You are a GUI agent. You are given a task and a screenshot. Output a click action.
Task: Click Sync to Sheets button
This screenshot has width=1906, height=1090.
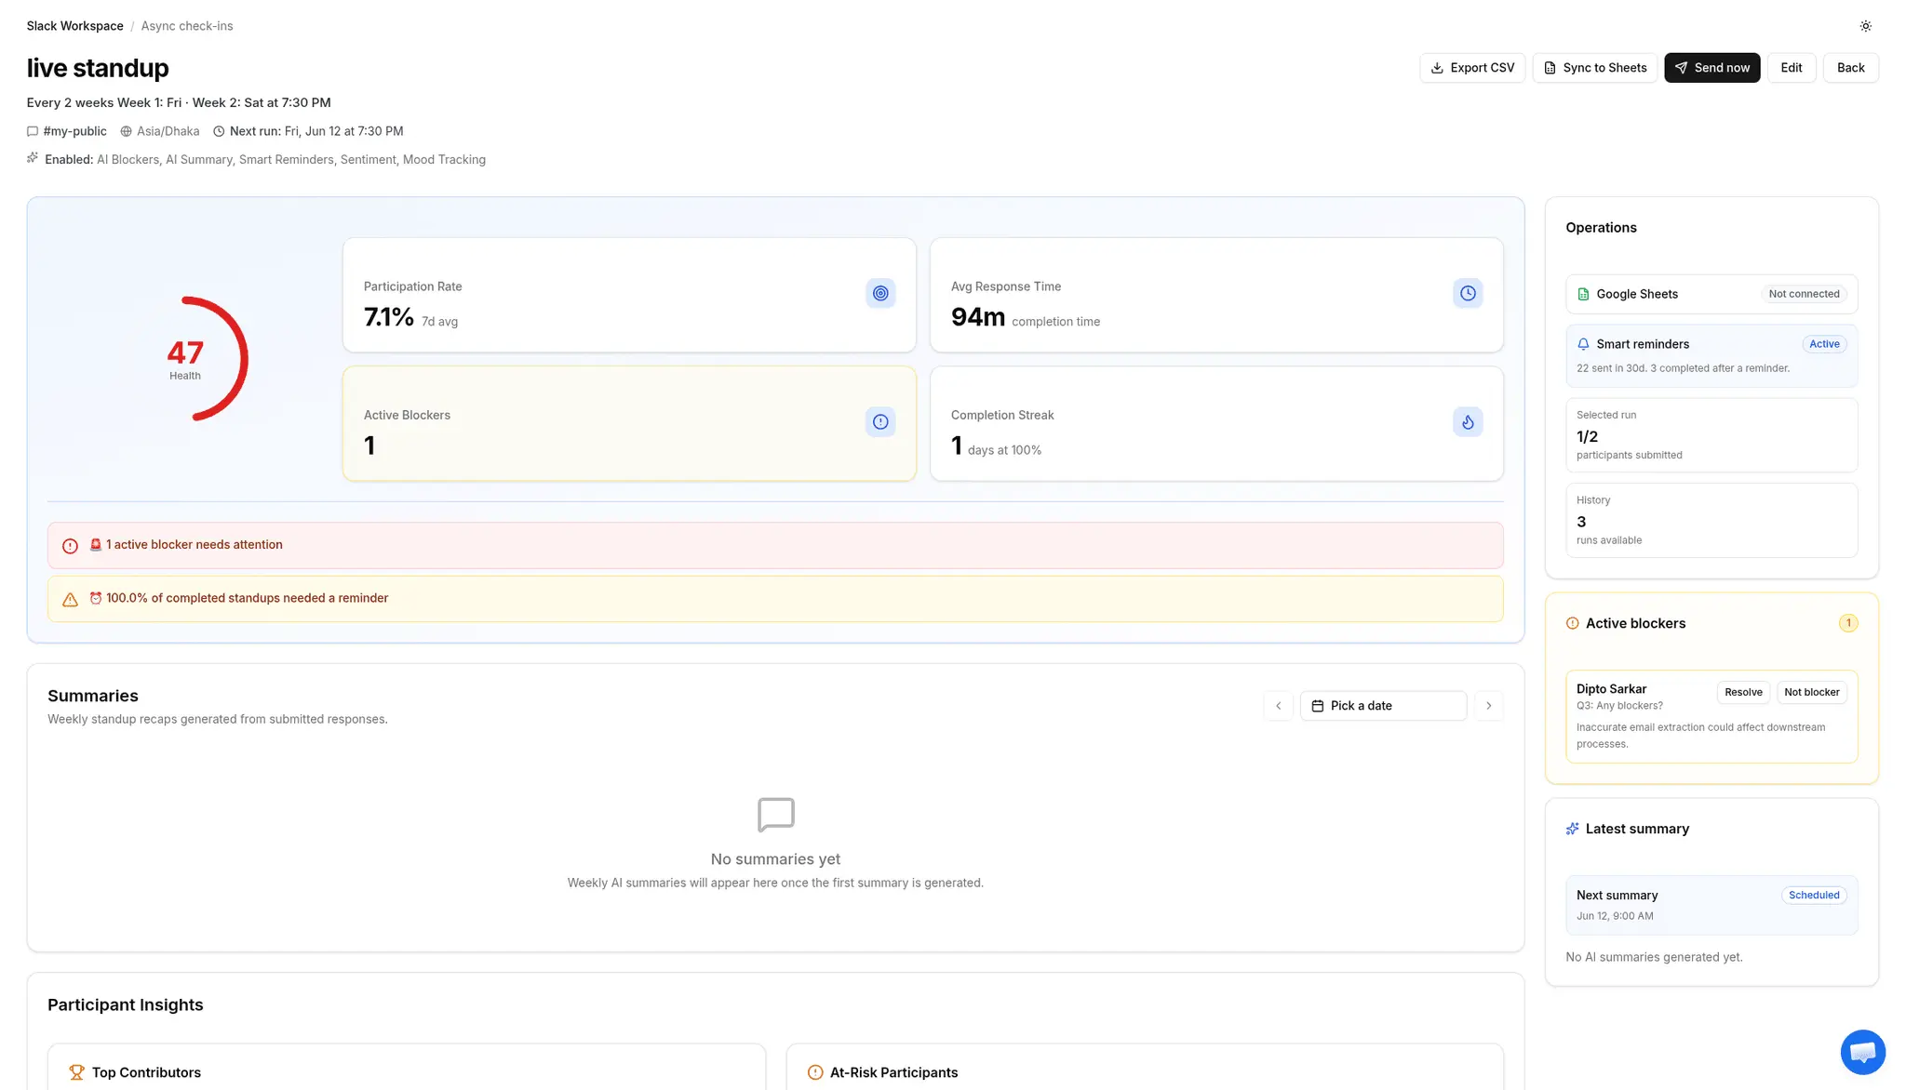(1595, 68)
